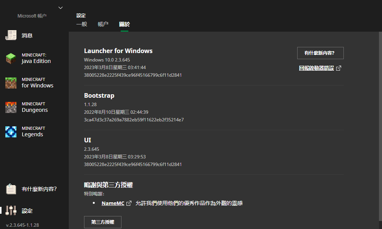This screenshot has height=229, width=382.
Task: Click the 設定 page title
Action: click(x=81, y=16)
